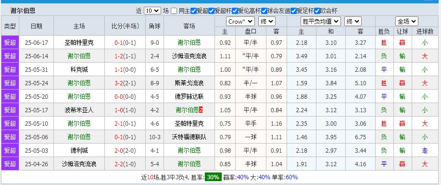The height and width of the screenshot is (185, 441).
Task: Click the 角球 column header
Action: click(155, 26)
